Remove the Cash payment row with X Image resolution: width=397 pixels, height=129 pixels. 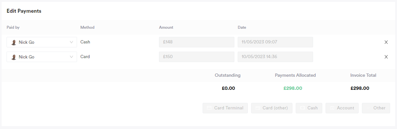click(386, 42)
